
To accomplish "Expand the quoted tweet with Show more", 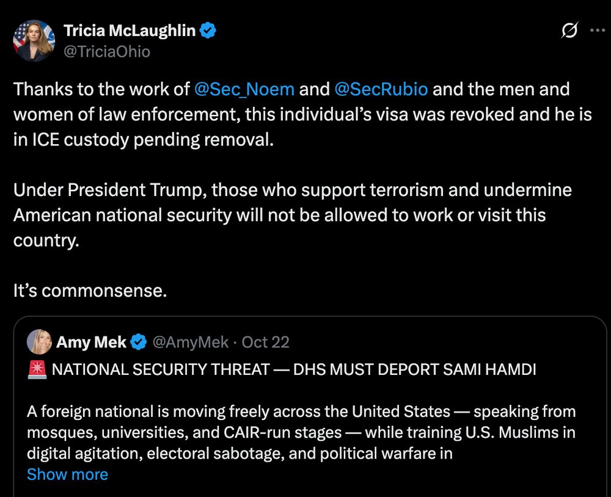I will click(67, 474).
